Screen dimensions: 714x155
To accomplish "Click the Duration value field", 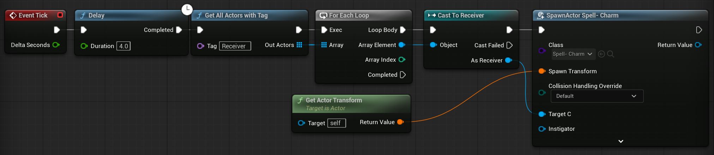I will [x=123, y=46].
